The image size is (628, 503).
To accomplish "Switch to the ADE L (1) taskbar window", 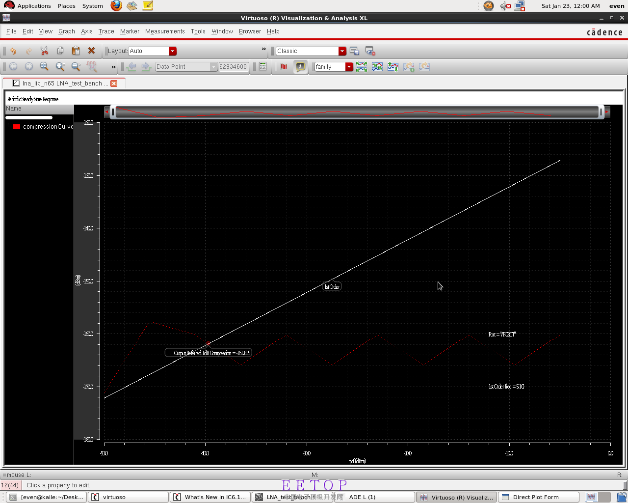I will pyautogui.click(x=375, y=497).
